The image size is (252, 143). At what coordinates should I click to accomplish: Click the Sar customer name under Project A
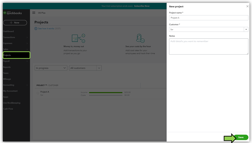point(42,95)
